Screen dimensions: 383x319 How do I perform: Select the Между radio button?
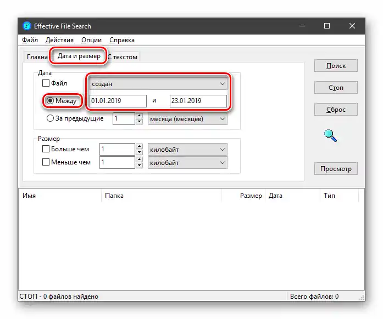tap(50, 100)
